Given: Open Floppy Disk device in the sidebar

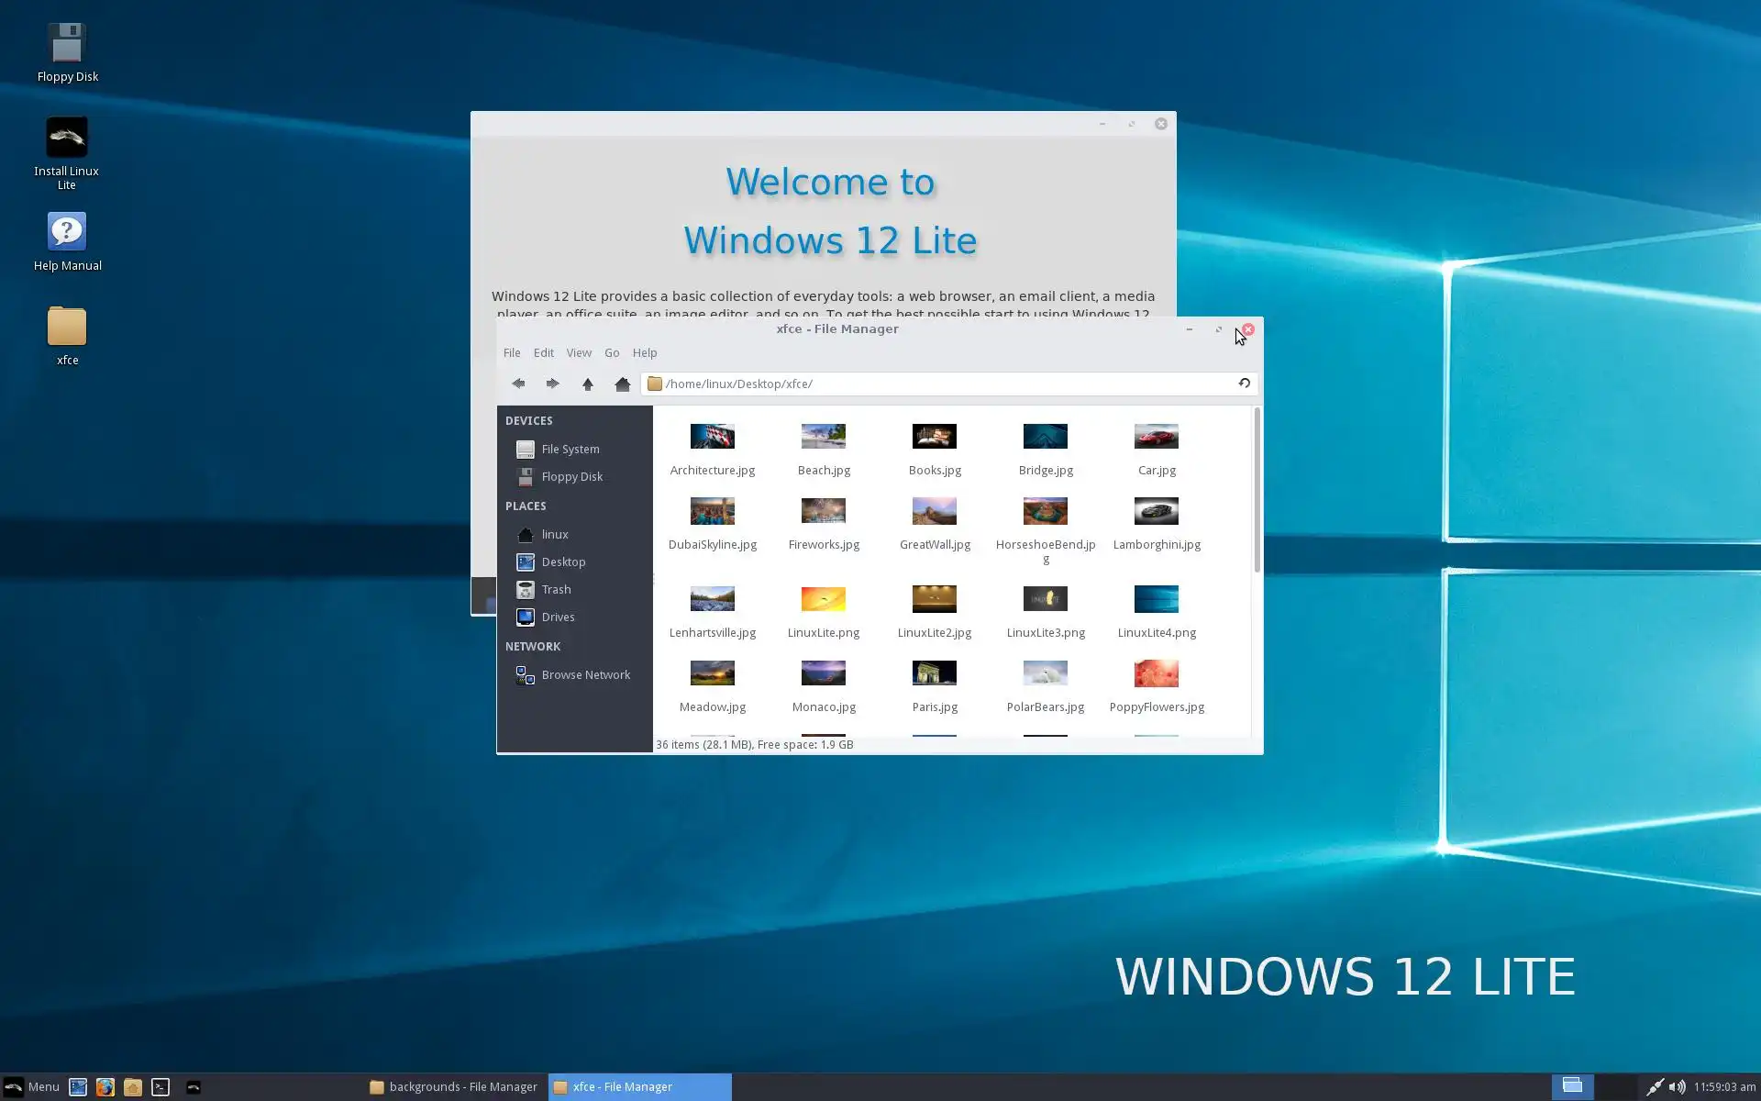Looking at the screenshot, I should point(571,477).
